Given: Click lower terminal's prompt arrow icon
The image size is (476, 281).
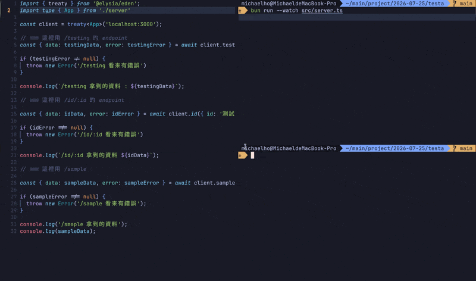Looking at the screenshot, I should click(x=243, y=155).
